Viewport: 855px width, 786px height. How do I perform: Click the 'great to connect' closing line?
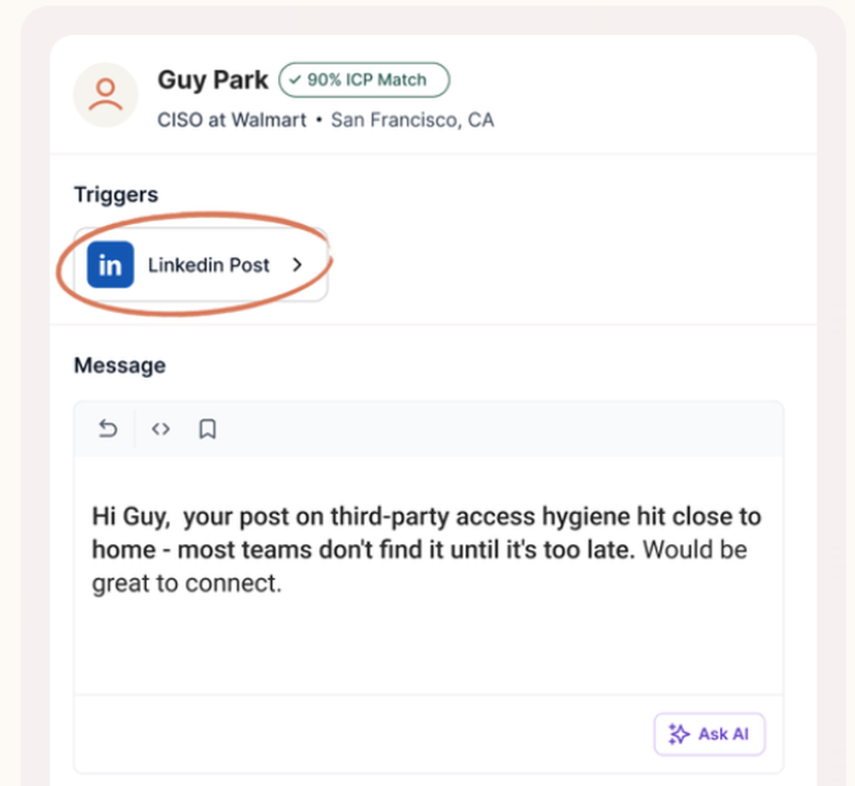186,583
